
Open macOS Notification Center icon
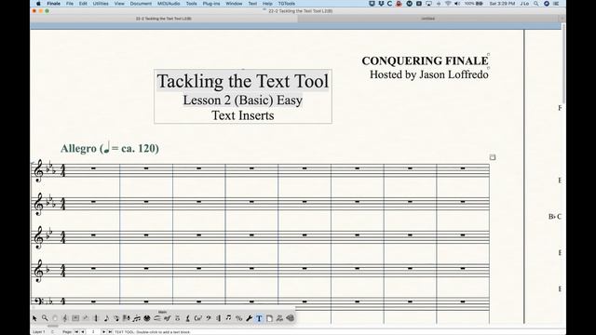pos(556,4)
